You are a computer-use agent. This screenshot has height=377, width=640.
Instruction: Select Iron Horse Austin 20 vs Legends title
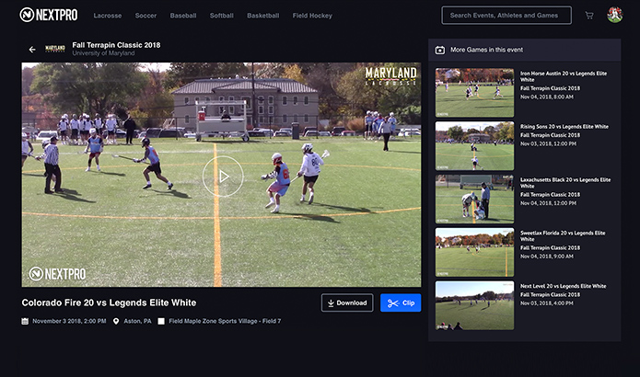(564, 76)
